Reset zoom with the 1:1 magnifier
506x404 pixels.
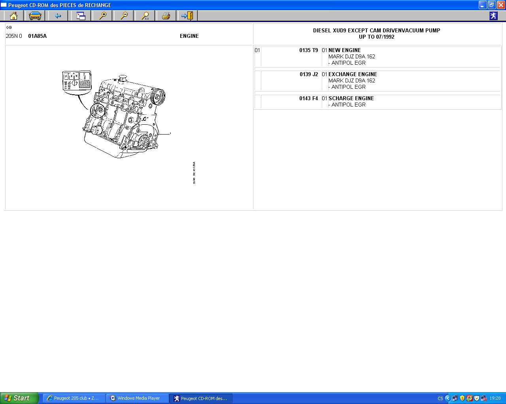pyautogui.click(x=145, y=16)
